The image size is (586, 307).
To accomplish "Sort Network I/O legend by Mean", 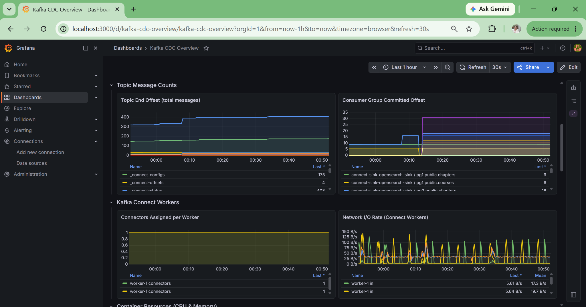I will pos(541,276).
